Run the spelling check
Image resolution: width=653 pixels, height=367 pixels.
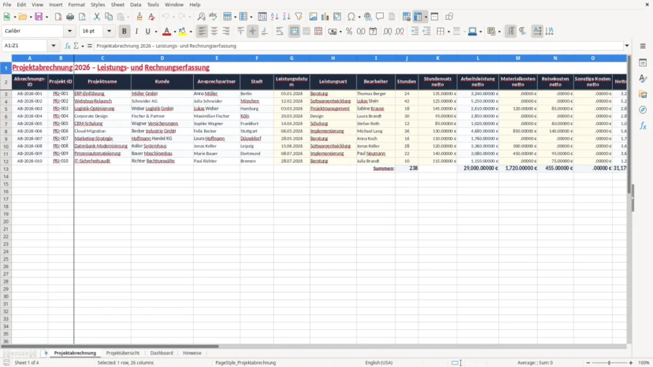pyautogui.click(x=213, y=17)
